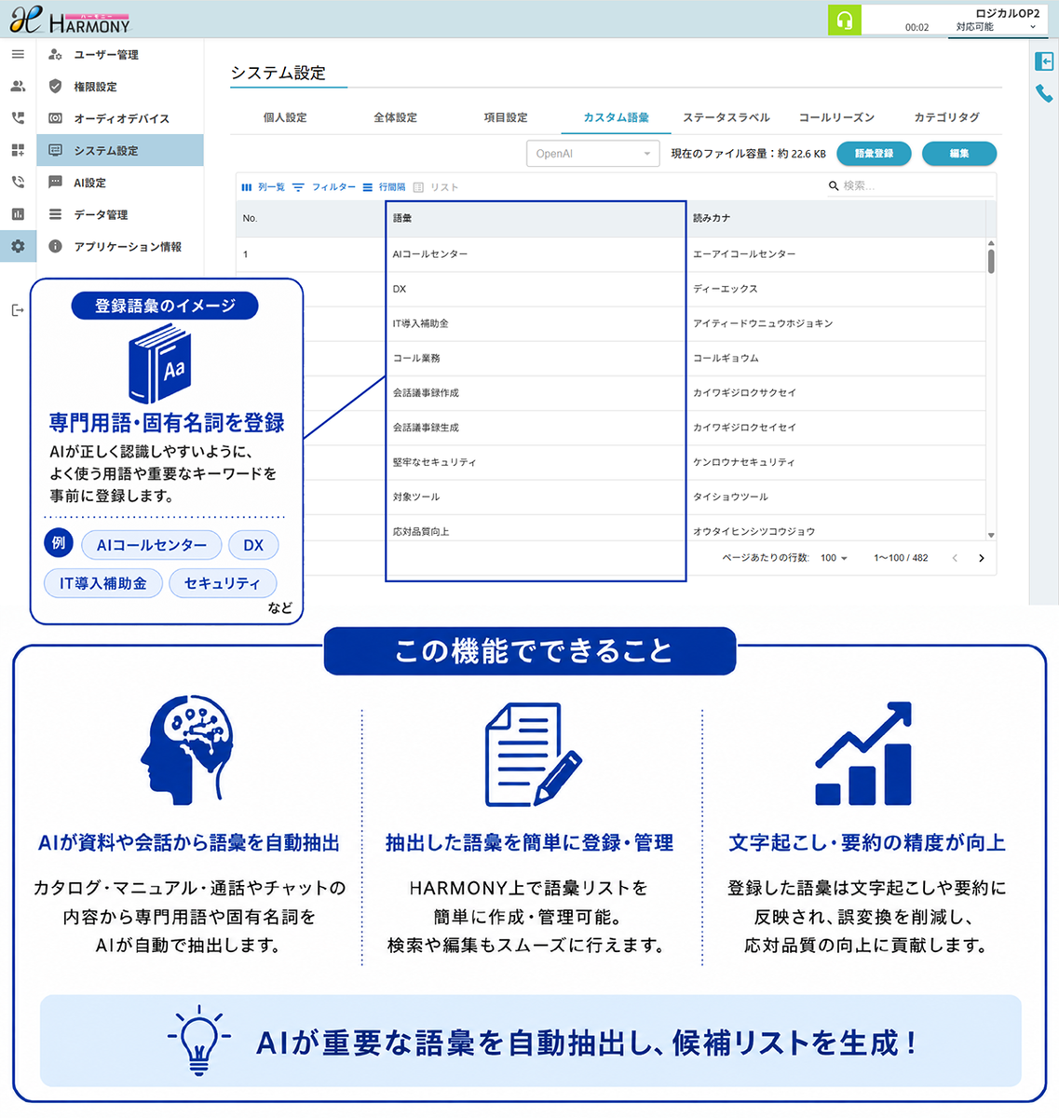Select the gear settings icon in the left rail
The width and height of the screenshot is (1059, 1118).
click(x=18, y=247)
